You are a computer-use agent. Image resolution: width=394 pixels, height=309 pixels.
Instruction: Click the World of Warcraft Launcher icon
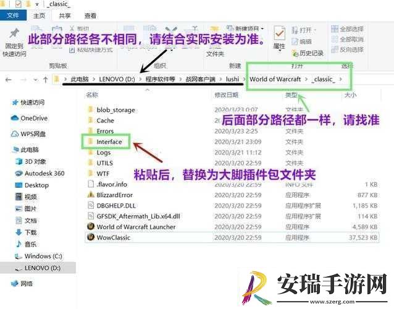(x=90, y=226)
